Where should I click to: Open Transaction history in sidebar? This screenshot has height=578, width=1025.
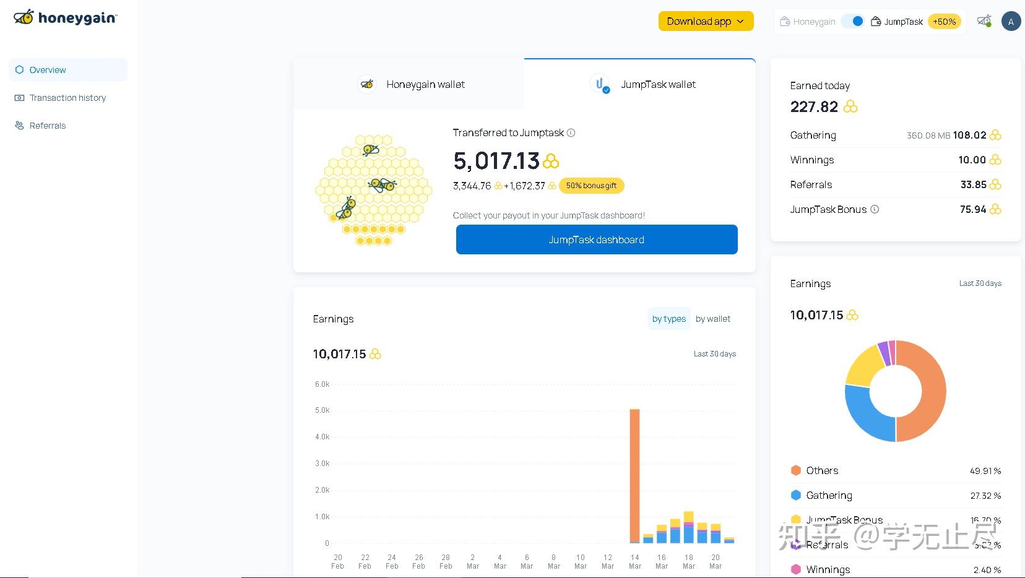68,98
